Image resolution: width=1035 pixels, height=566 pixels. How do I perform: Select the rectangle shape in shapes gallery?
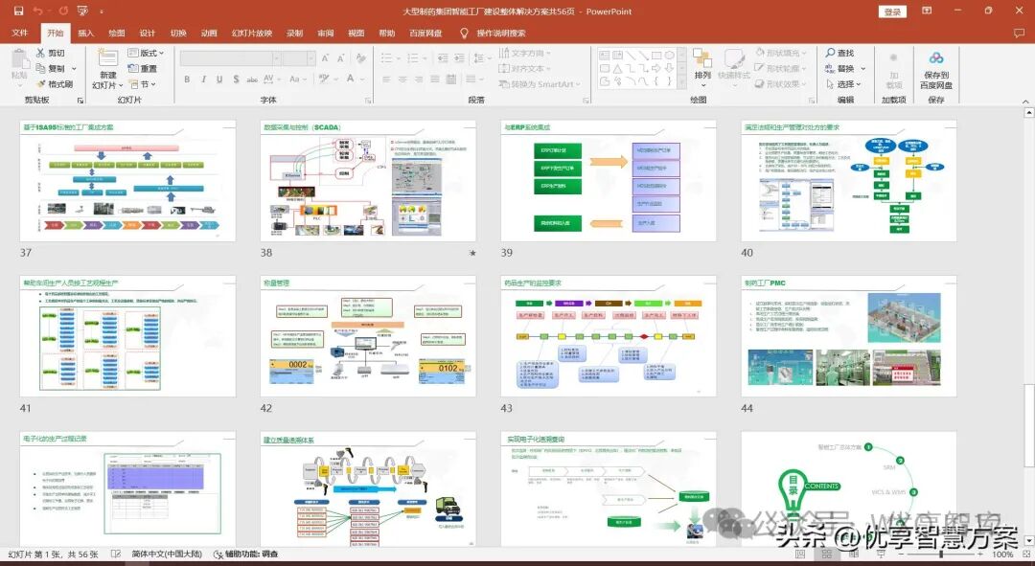656,56
